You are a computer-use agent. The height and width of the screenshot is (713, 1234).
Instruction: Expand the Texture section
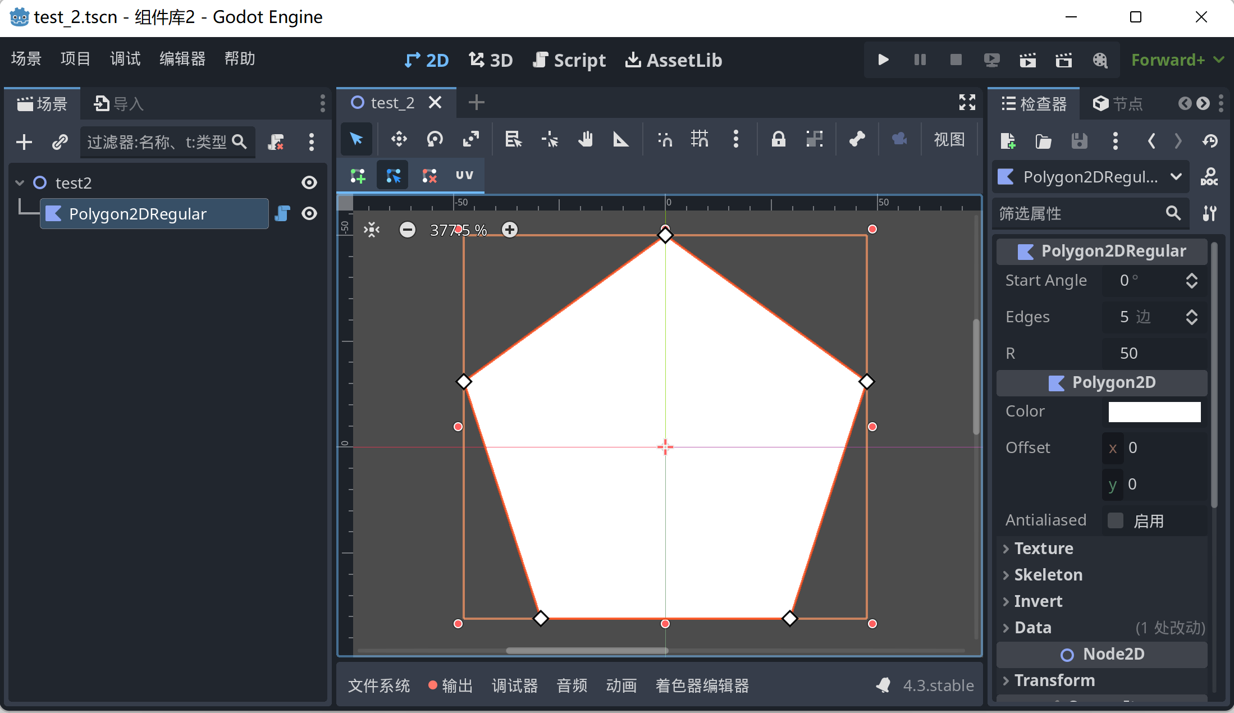pos(1102,549)
